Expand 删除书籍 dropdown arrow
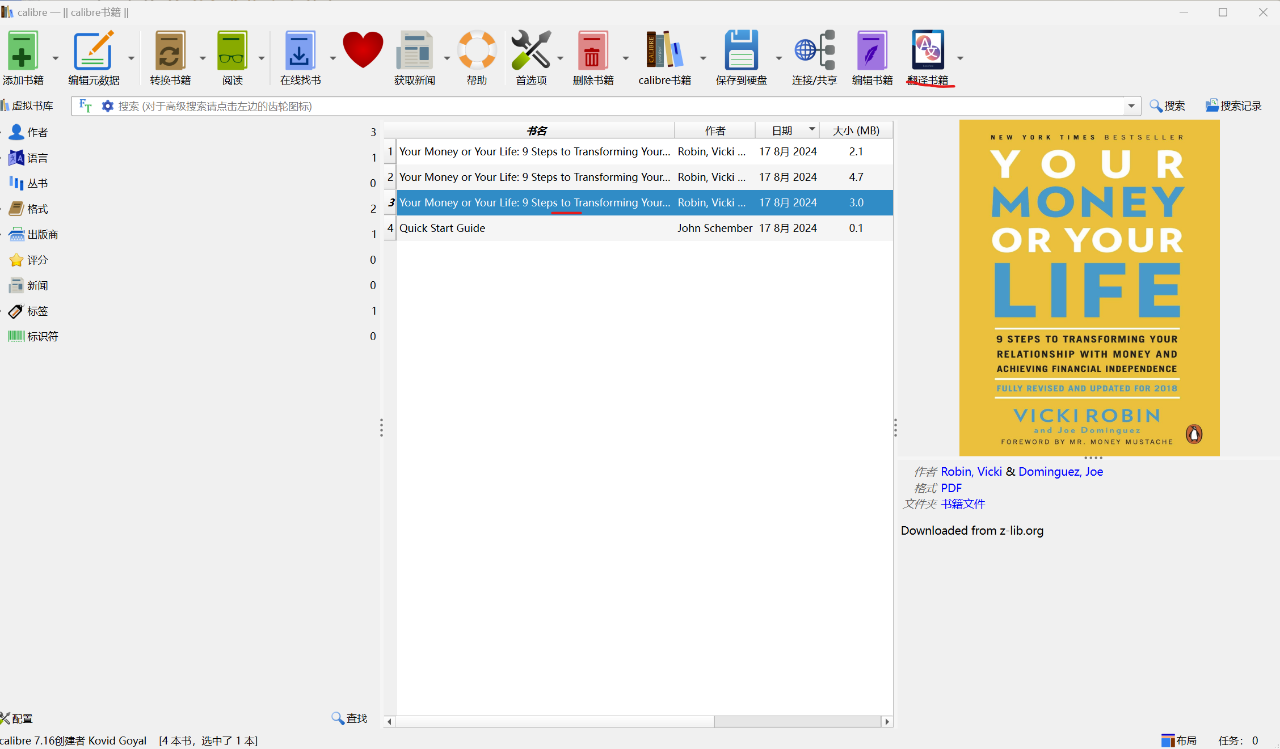This screenshot has width=1280, height=749. [625, 58]
